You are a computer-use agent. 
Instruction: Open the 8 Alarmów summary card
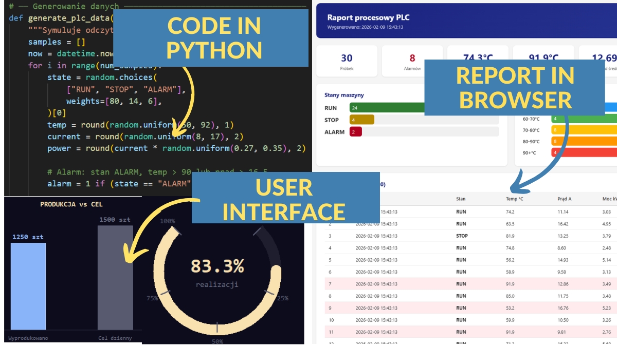(412, 61)
